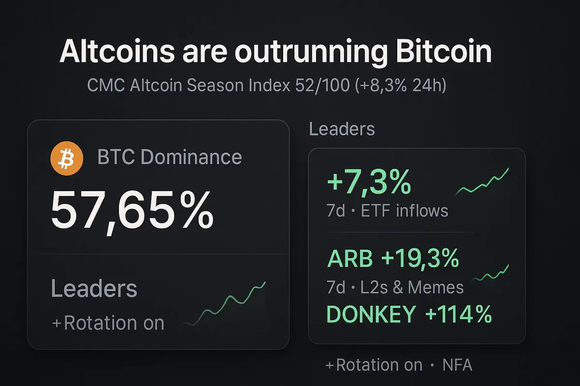Click the BTC Dominance card background
This screenshot has width=580, height=386.
159,234
